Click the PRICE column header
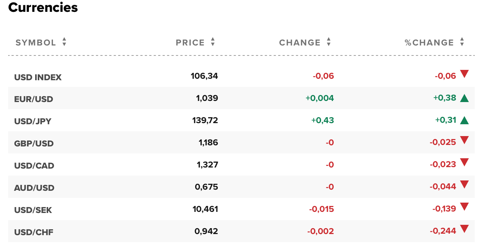This screenshot has height=247, width=477. pyautogui.click(x=190, y=43)
